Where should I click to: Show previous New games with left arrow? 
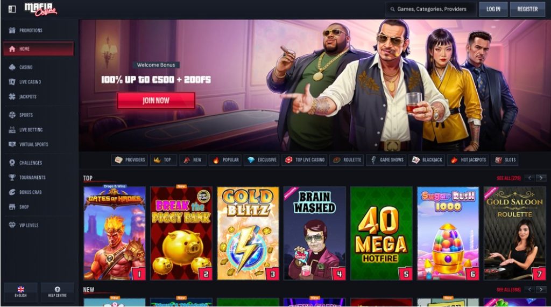[x=529, y=289]
